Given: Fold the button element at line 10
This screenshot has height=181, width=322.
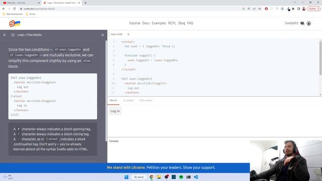Looking at the screenshot, I should (116, 83).
